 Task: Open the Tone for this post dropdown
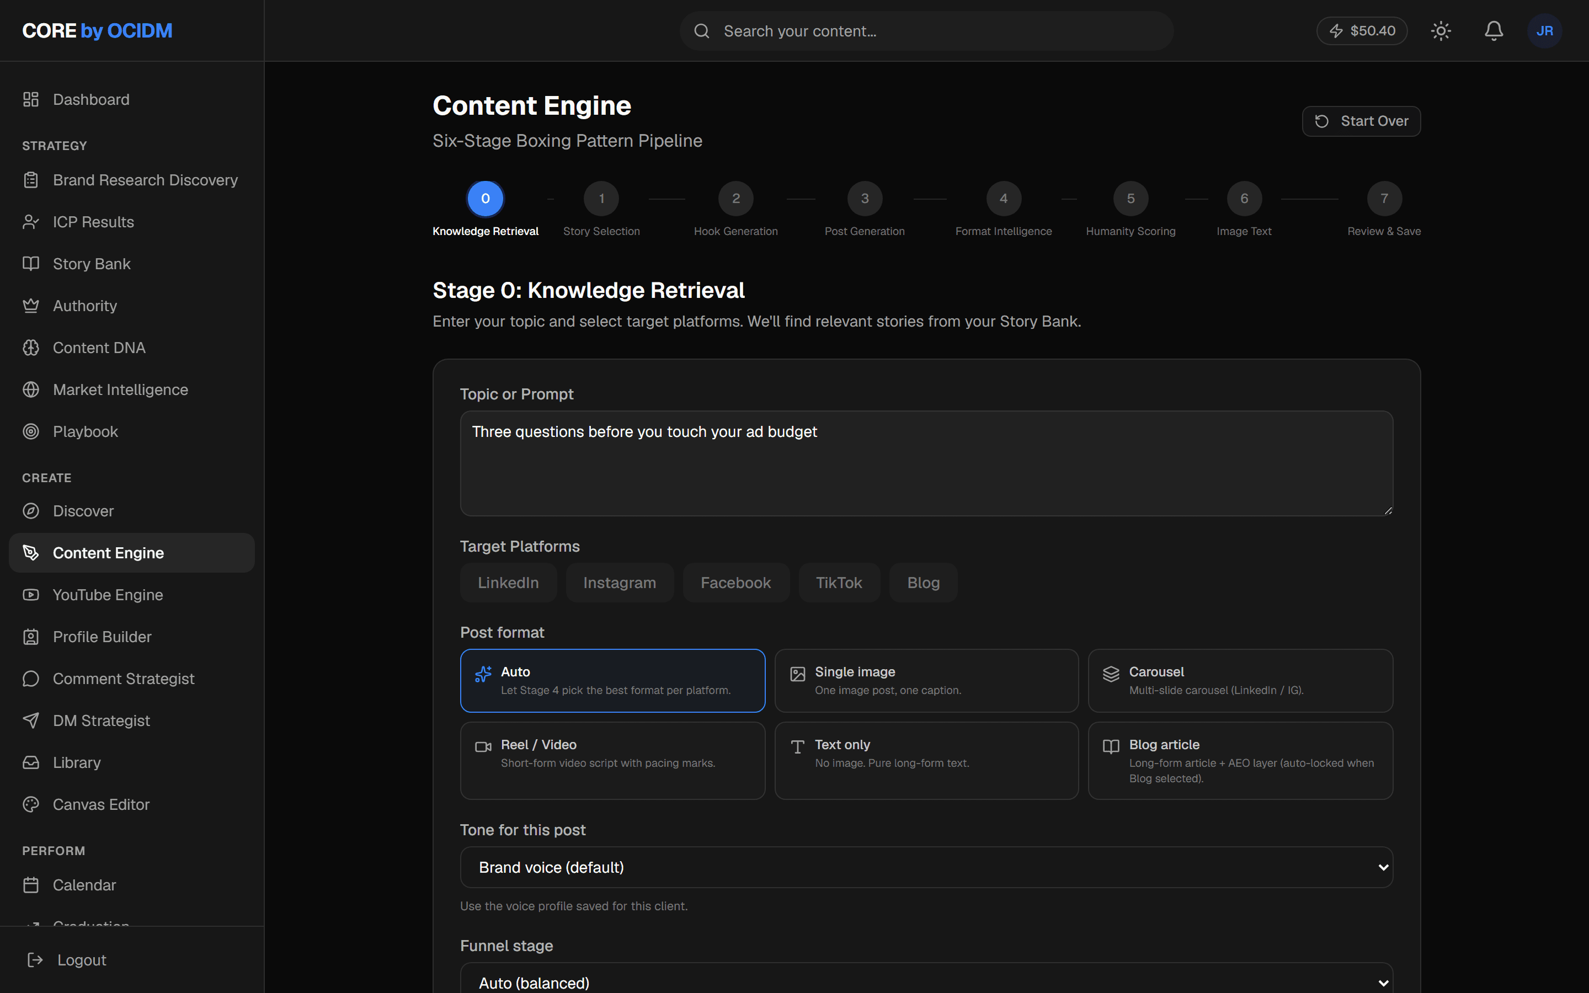926,868
